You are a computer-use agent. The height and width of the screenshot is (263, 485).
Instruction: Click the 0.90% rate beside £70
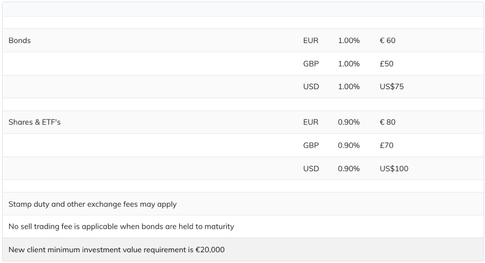[348, 145]
